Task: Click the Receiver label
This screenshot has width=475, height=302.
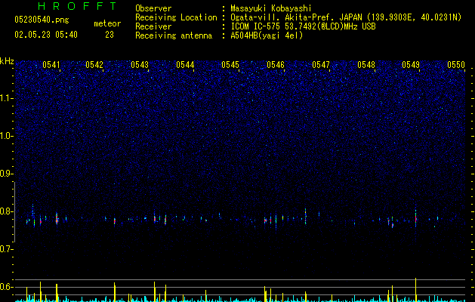Action: [153, 26]
